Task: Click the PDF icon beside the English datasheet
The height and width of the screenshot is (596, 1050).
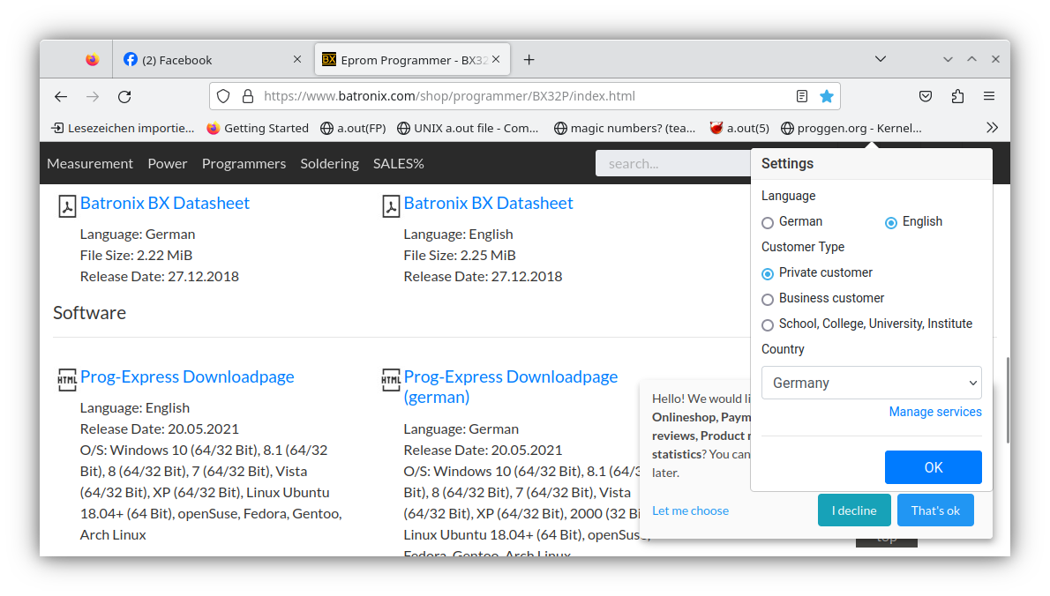Action: click(x=391, y=205)
